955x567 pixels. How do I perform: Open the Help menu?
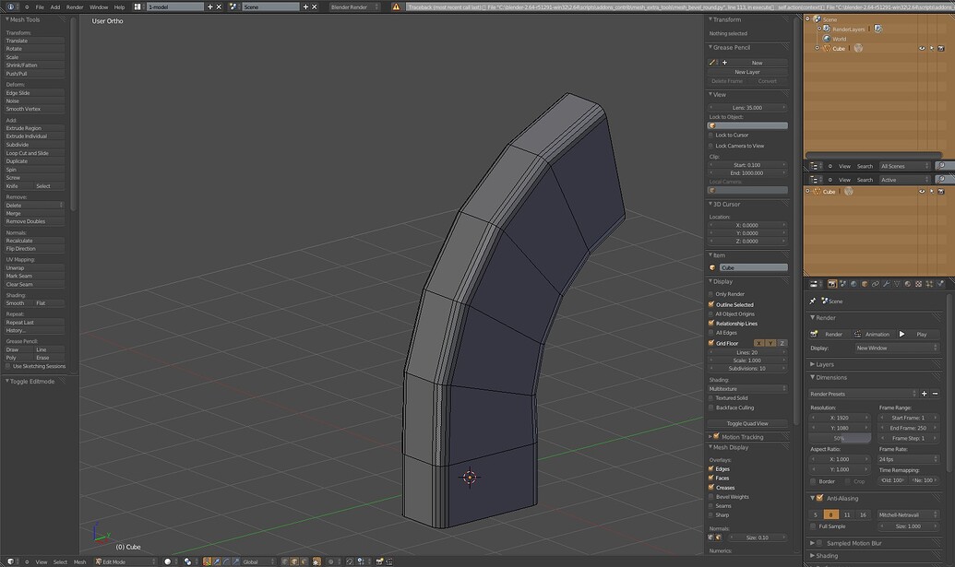[x=119, y=7]
